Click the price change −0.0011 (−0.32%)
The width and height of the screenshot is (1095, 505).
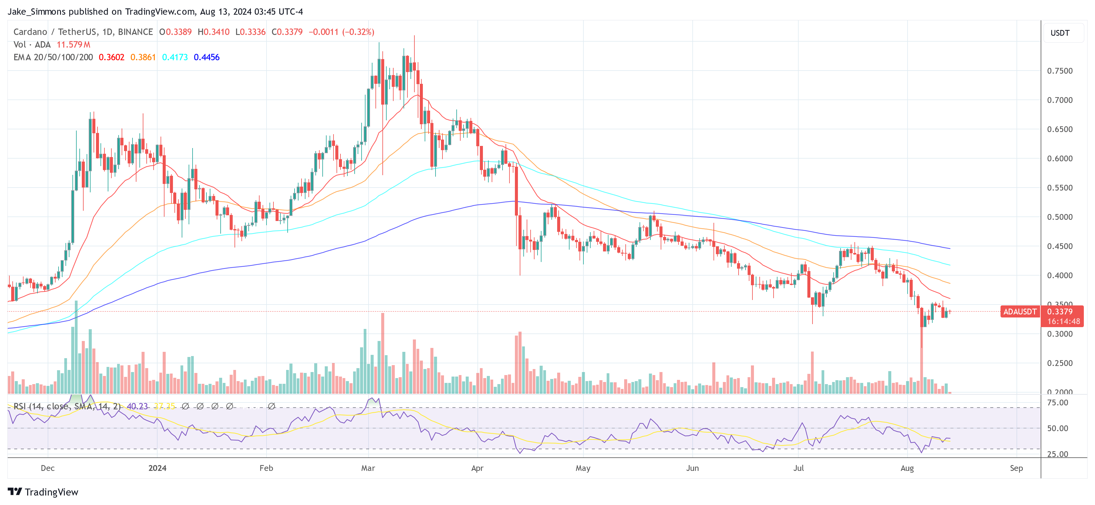341,32
